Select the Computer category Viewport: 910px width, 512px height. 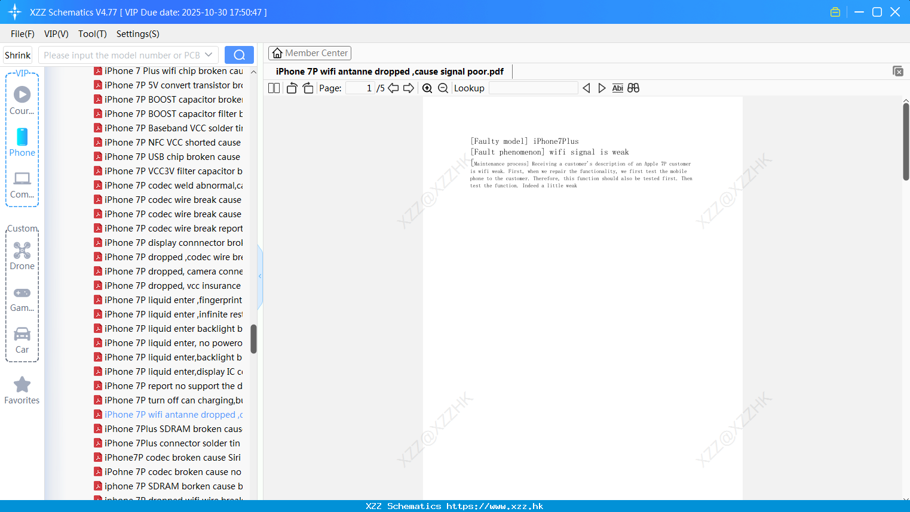tap(22, 185)
